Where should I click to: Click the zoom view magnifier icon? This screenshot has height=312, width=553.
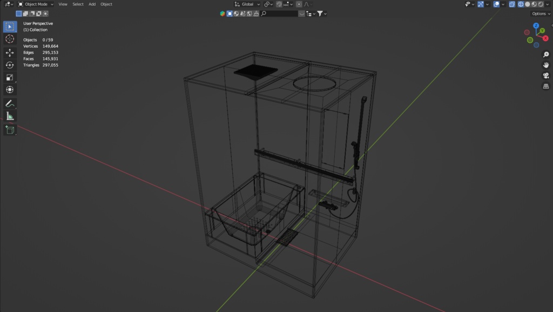coord(546,55)
